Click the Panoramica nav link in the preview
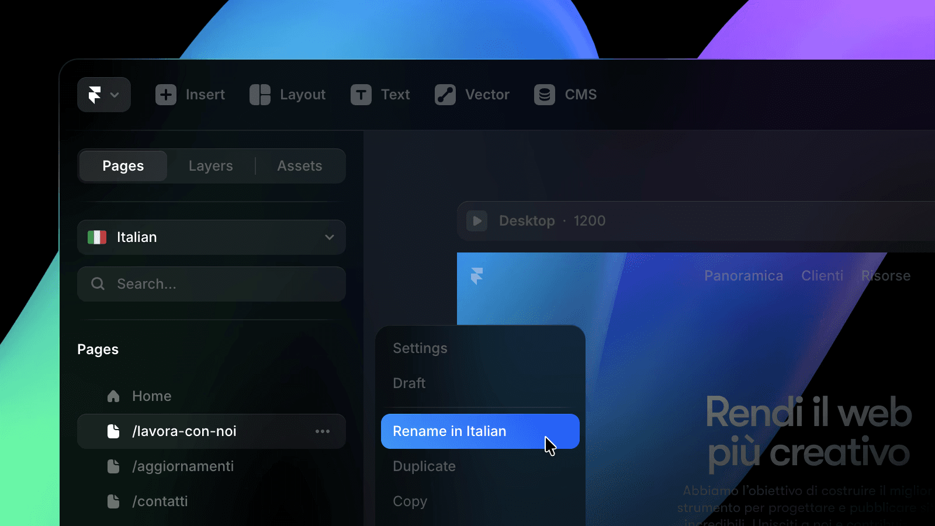Viewport: 935px width, 526px height. [744, 275]
